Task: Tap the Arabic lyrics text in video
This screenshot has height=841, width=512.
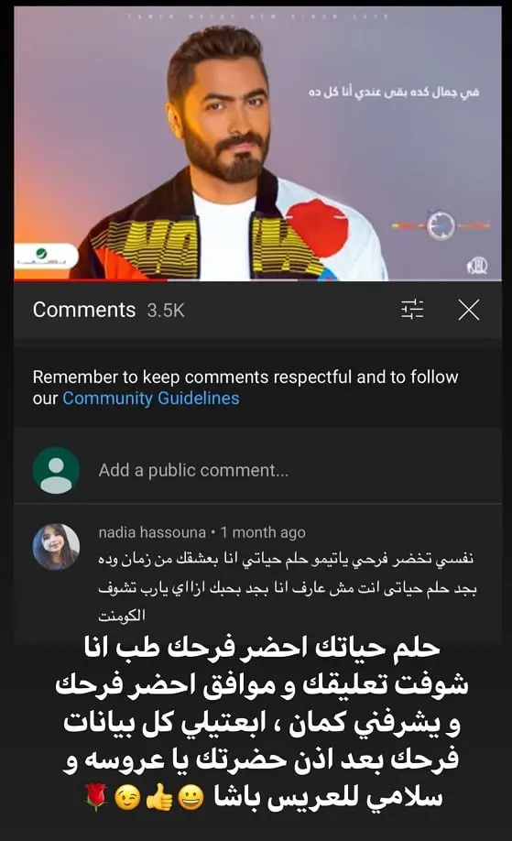Action: 394,93
